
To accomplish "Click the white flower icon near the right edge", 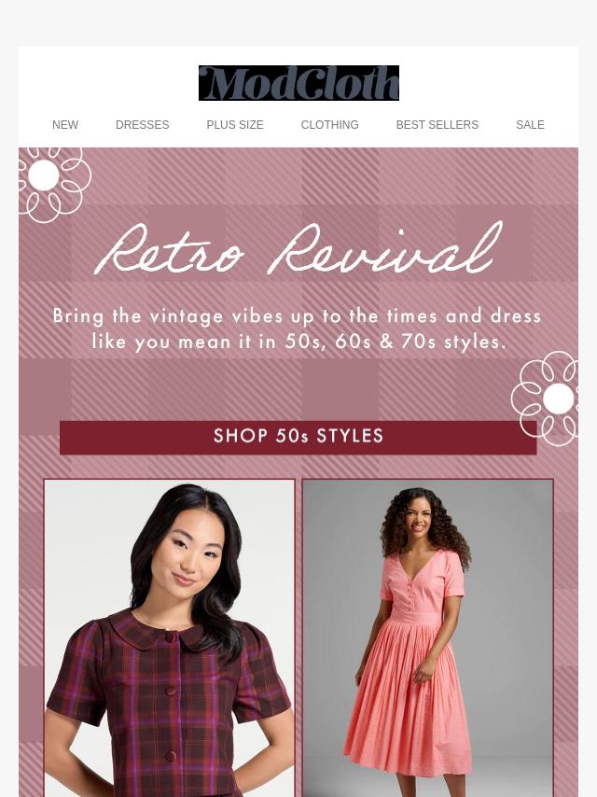I will pos(547,398).
